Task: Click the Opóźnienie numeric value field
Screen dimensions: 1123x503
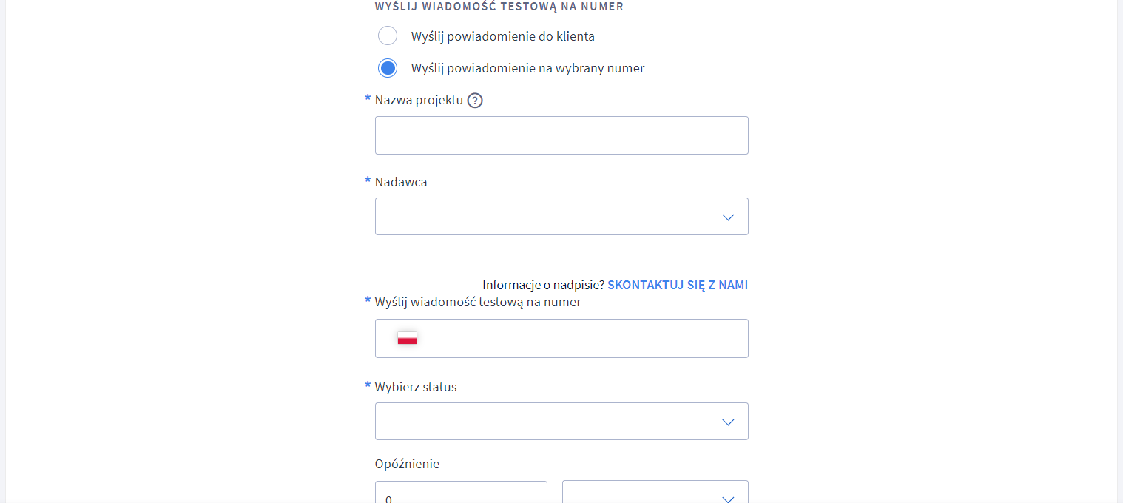Action: [461, 492]
